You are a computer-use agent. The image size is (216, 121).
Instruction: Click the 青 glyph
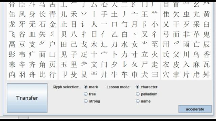click(53, 14)
